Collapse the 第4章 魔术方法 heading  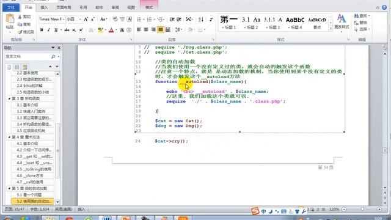(x=9, y=137)
